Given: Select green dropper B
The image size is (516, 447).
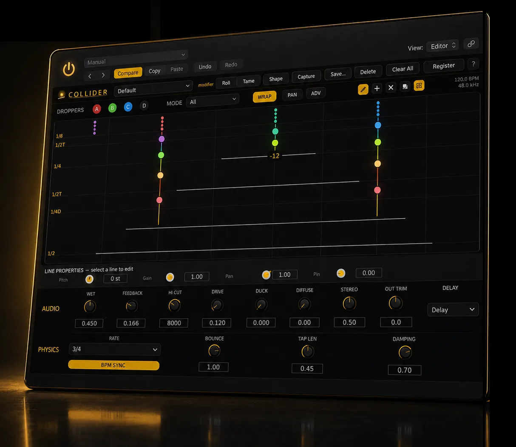Looking at the screenshot, I should pos(112,108).
